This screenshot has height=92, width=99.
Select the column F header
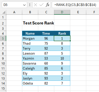click(94, 12)
